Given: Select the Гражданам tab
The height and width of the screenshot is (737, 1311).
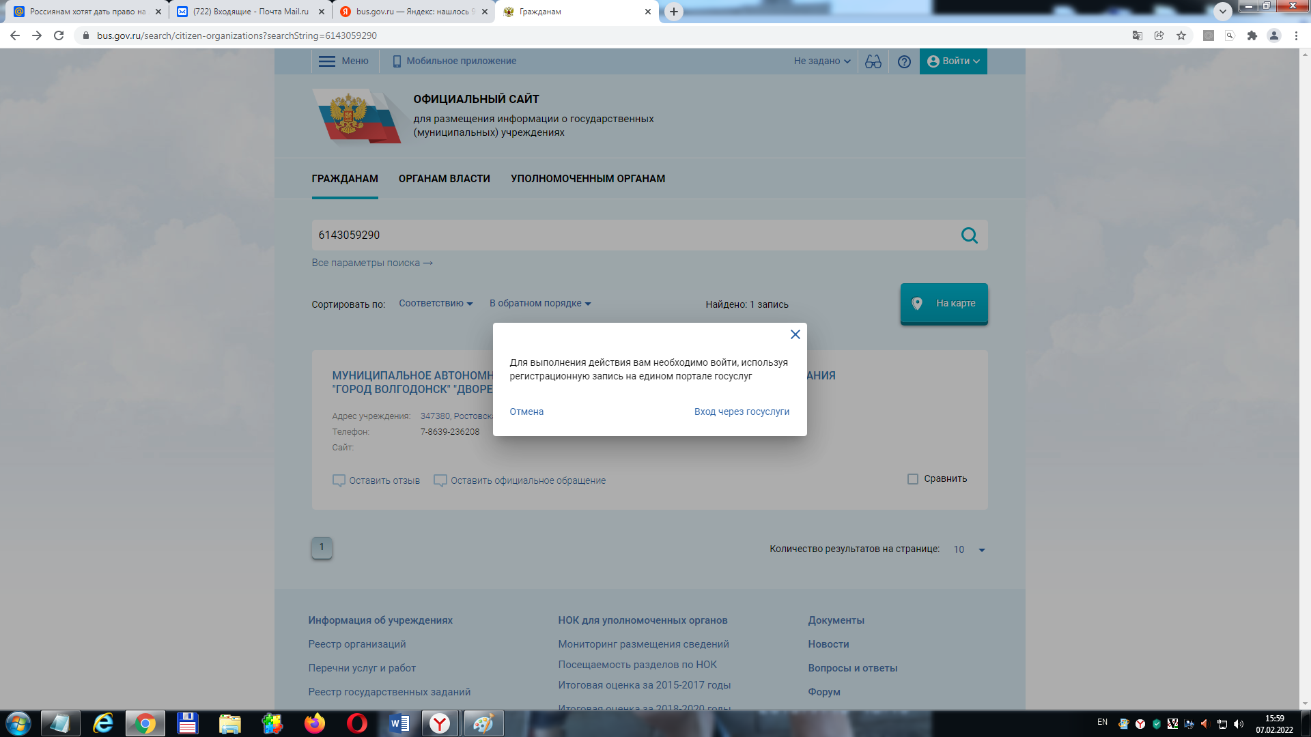Looking at the screenshot, I should click(346, 178).
